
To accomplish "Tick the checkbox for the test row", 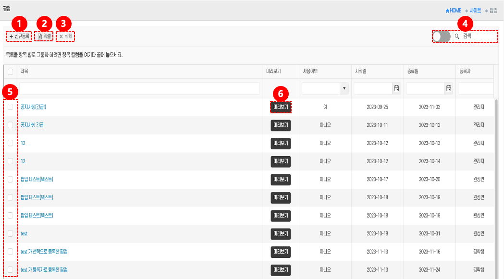I will tap(11, 233).
